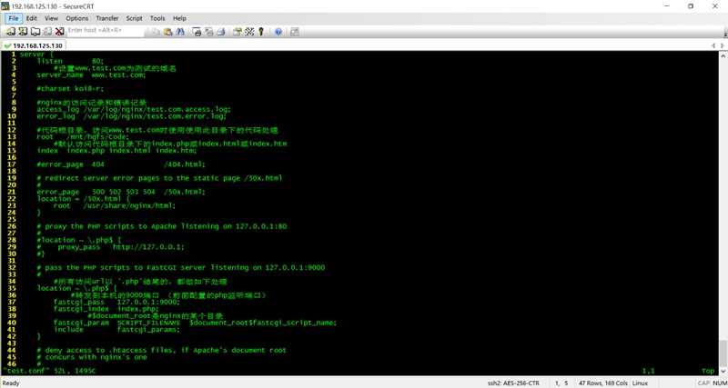Open the Edit menu
Viewport: 728px width, 388px height.
point(32,18)
